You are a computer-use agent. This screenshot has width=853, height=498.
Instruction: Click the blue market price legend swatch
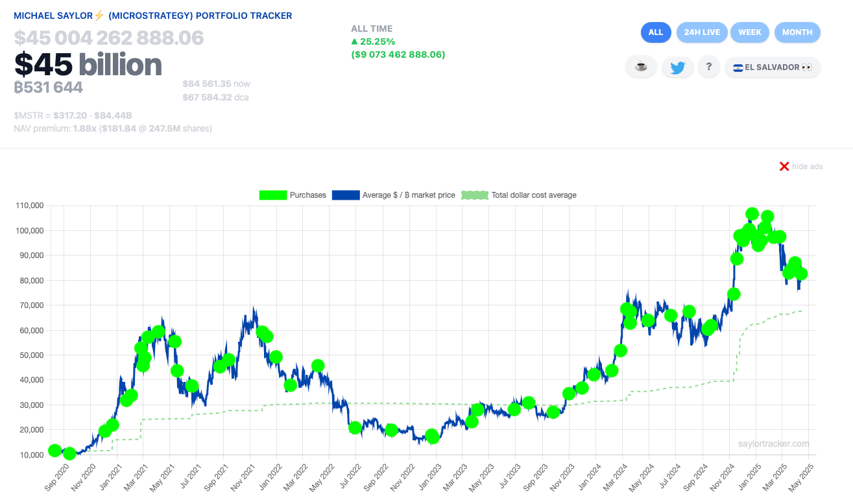(x=345, y=195)
